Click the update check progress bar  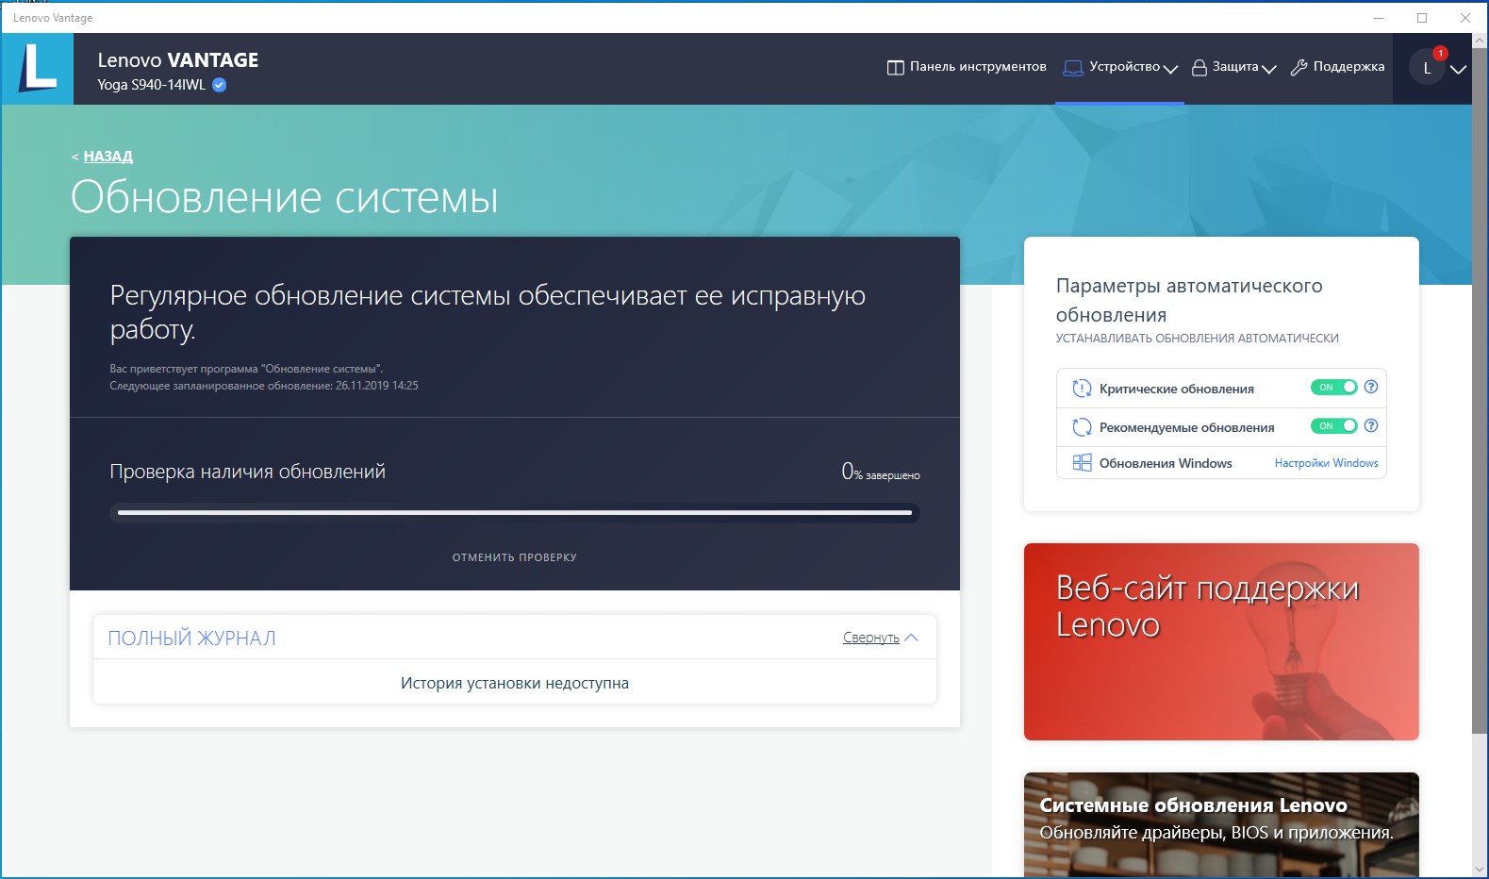515,513
